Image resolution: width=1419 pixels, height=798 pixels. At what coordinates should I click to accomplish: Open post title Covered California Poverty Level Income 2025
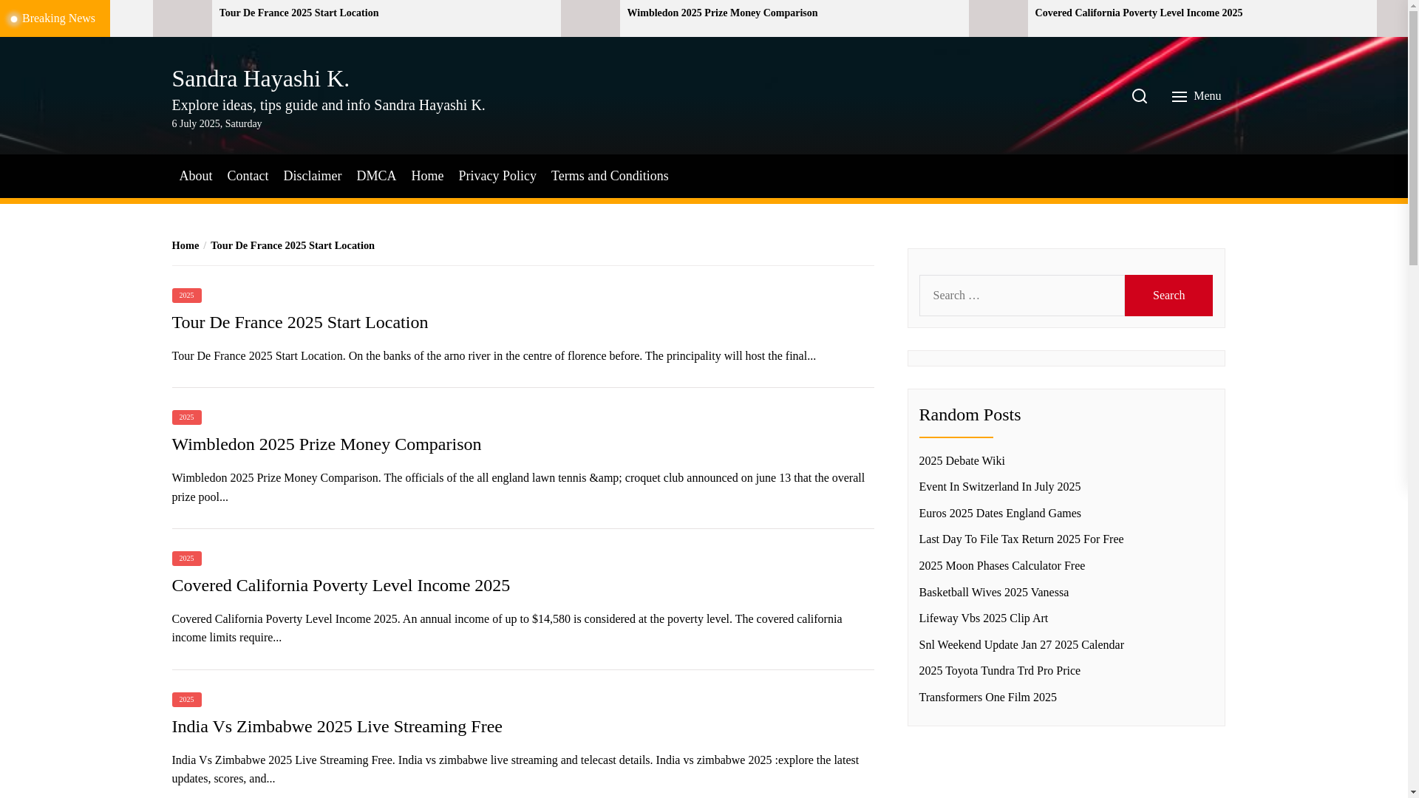[340, 585]
